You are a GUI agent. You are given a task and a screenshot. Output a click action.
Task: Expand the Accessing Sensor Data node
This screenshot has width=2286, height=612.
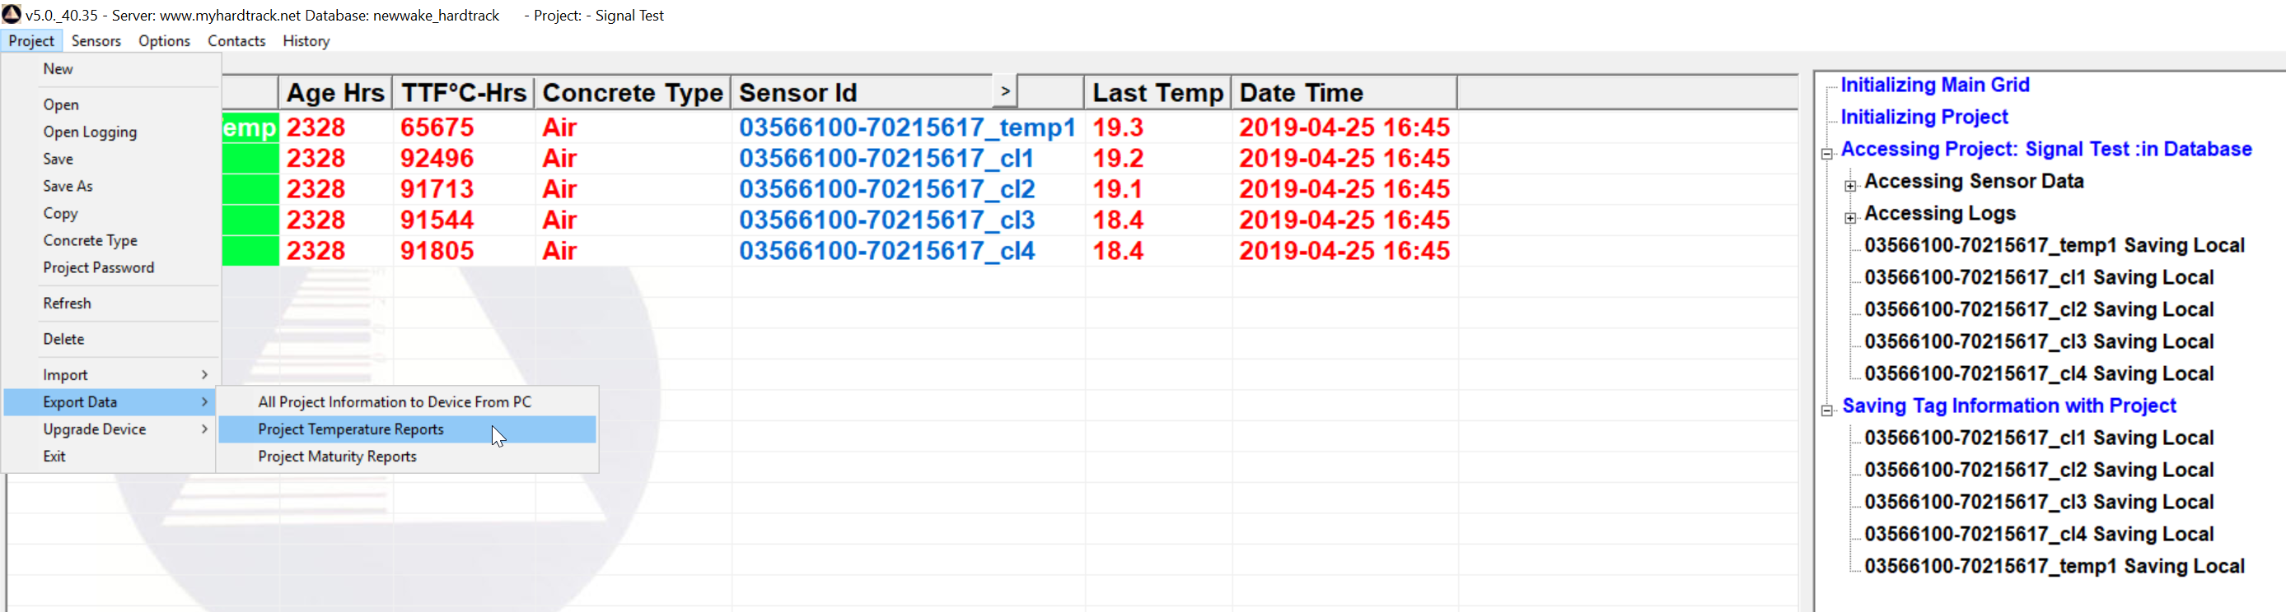1850,186
